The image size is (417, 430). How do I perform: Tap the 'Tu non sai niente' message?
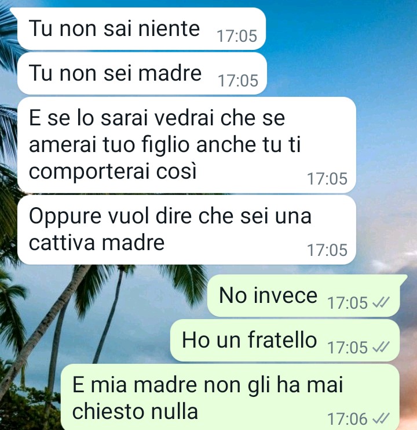click(140, 29)
